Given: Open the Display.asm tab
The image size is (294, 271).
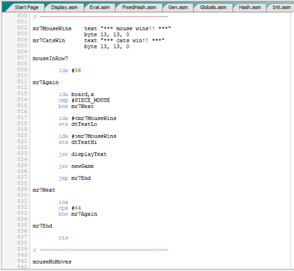Looking at the screenshot, I should [64, 7].
